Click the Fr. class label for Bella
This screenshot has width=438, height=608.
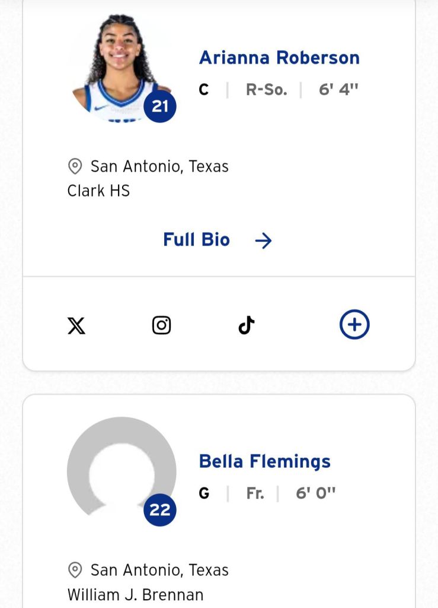255,493
